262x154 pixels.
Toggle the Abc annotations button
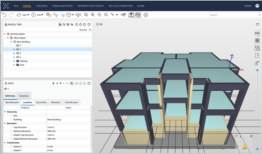click(x=257, y=33)
